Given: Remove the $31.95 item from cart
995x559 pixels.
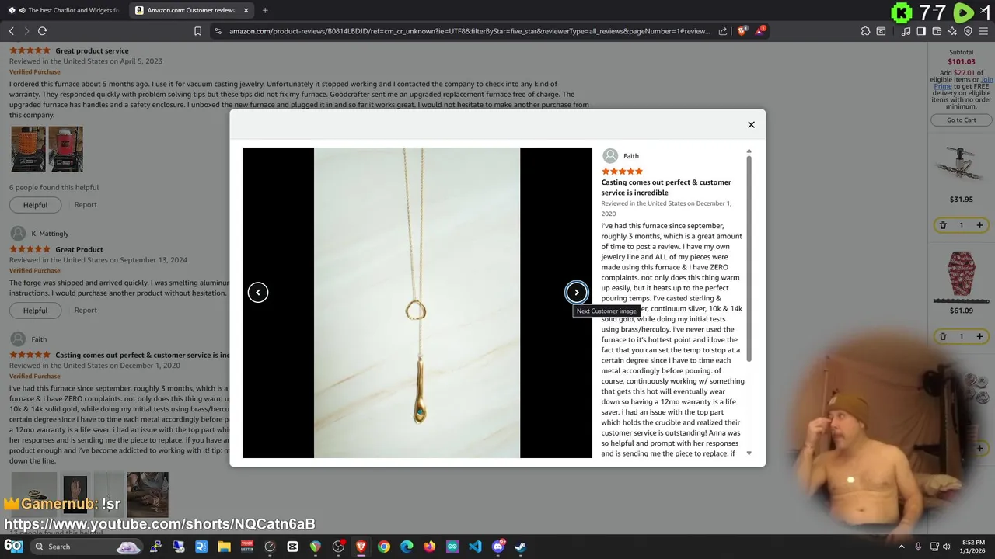Looking at the screenshot, I should click(942, 225).
